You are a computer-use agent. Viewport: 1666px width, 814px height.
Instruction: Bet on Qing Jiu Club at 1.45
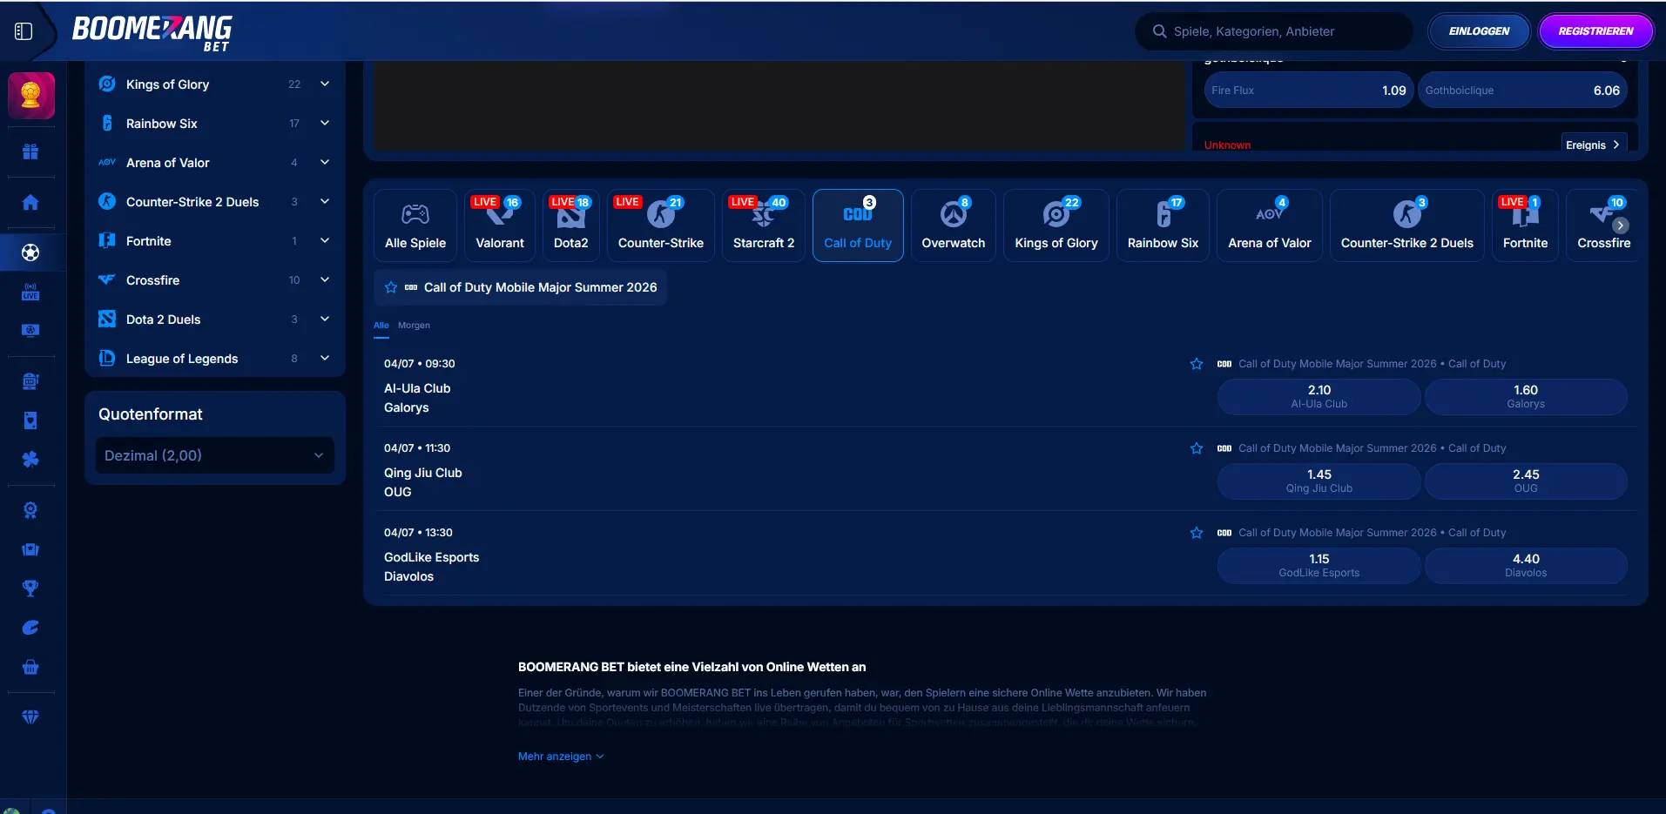point(1319,481)
